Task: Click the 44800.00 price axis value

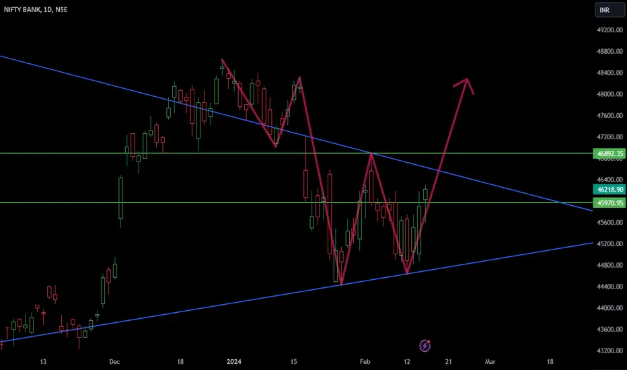Action: [x=610, y=265]
